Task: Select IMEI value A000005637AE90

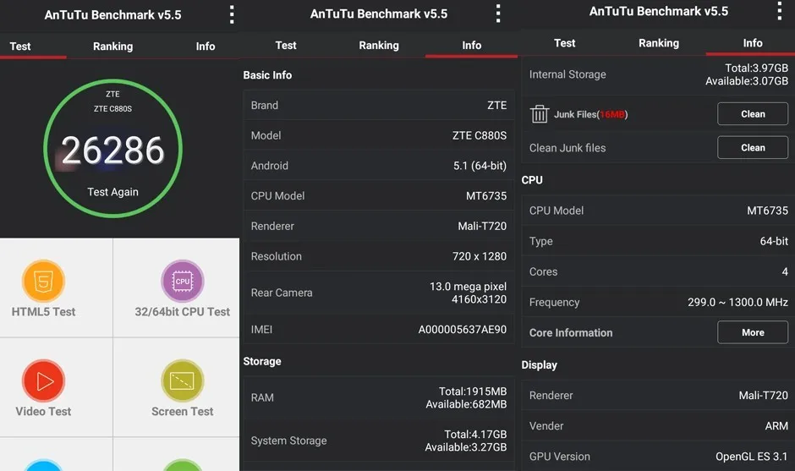Action: click(463, 330)
